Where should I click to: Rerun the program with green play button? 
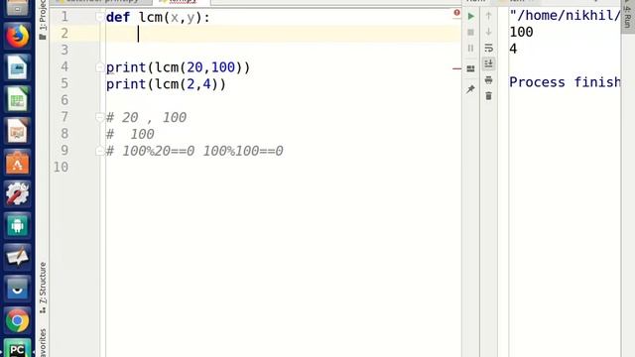click(470, 16)
